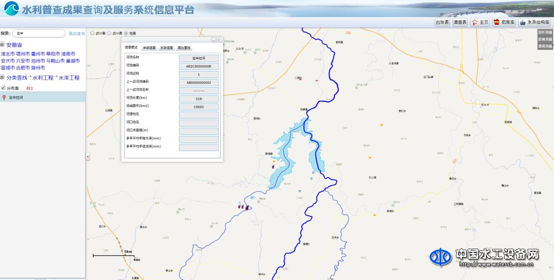Select the 统计表 radio button

point(109,33)
